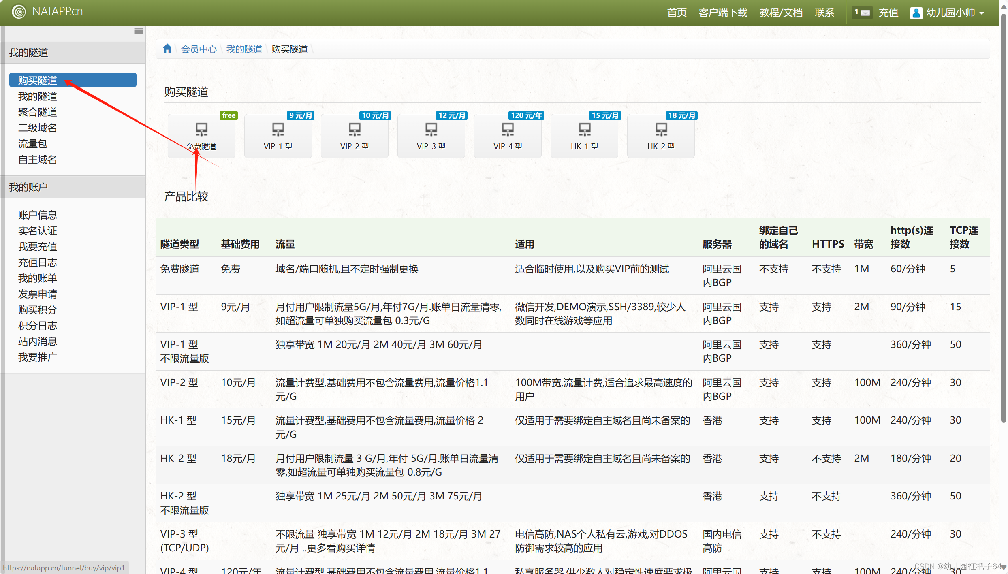Open 客户端下载 in top navigation

[x=723, y=13]
